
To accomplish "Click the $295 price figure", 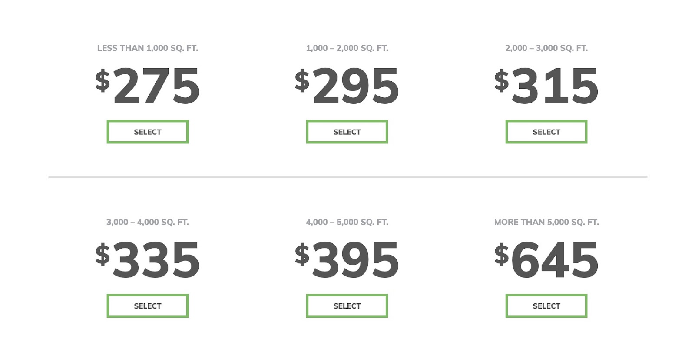I will pos(347,86).
